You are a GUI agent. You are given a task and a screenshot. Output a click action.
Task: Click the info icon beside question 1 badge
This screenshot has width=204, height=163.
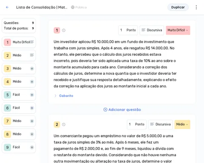64,30
